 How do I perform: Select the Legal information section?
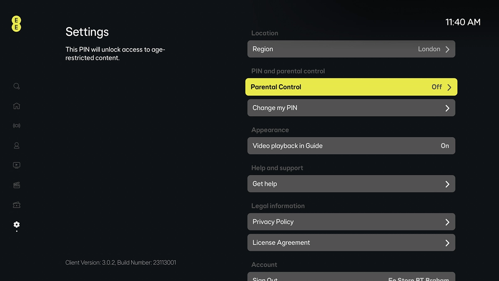tap(278, 206)
